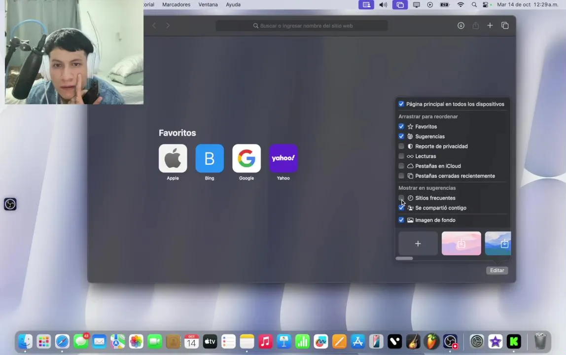Uncheck Página principal en todos los dispositivos
Viewport: 566px width, 355px height.
coord(401,104)
